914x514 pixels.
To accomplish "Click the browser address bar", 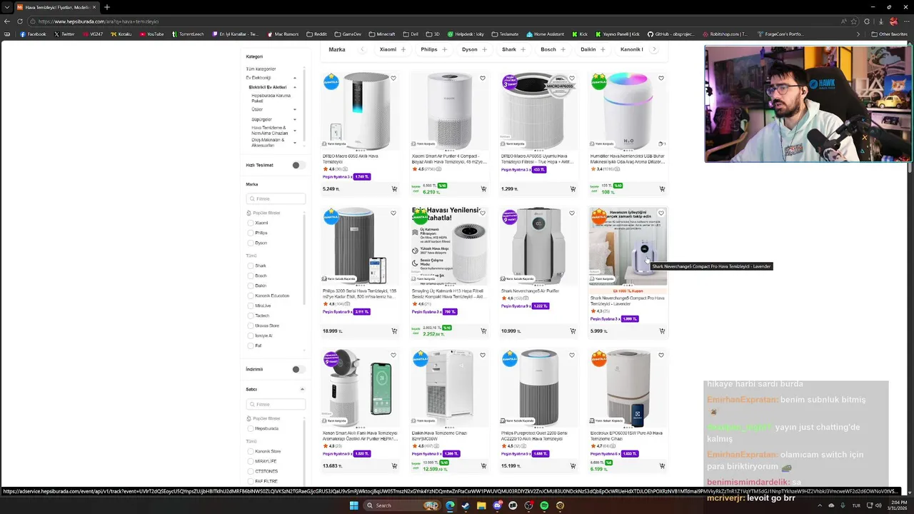I will tap(428, 21).
